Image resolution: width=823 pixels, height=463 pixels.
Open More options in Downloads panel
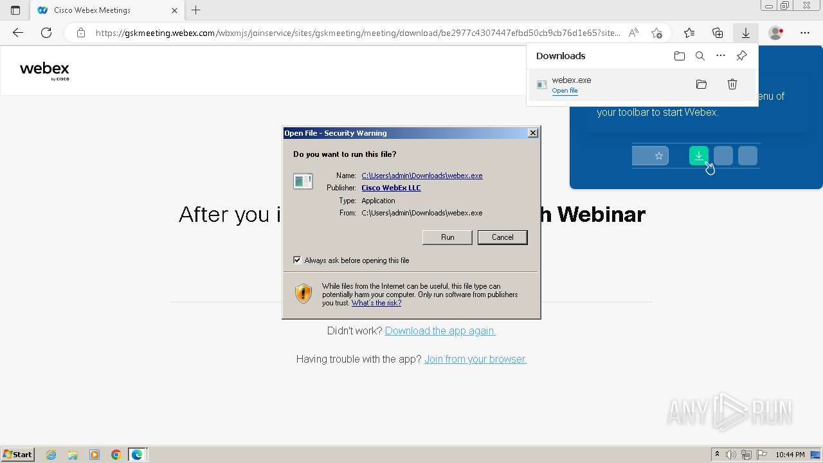pos(721,56)
